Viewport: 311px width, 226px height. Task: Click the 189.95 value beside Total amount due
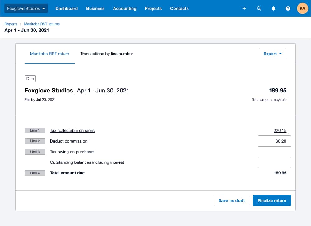pos(280,173)
